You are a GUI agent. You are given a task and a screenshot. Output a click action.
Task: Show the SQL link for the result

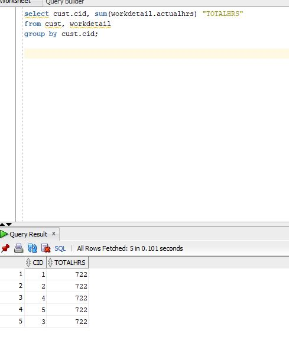60,248
